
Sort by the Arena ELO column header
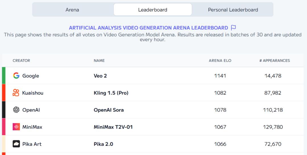click(220, 60)
